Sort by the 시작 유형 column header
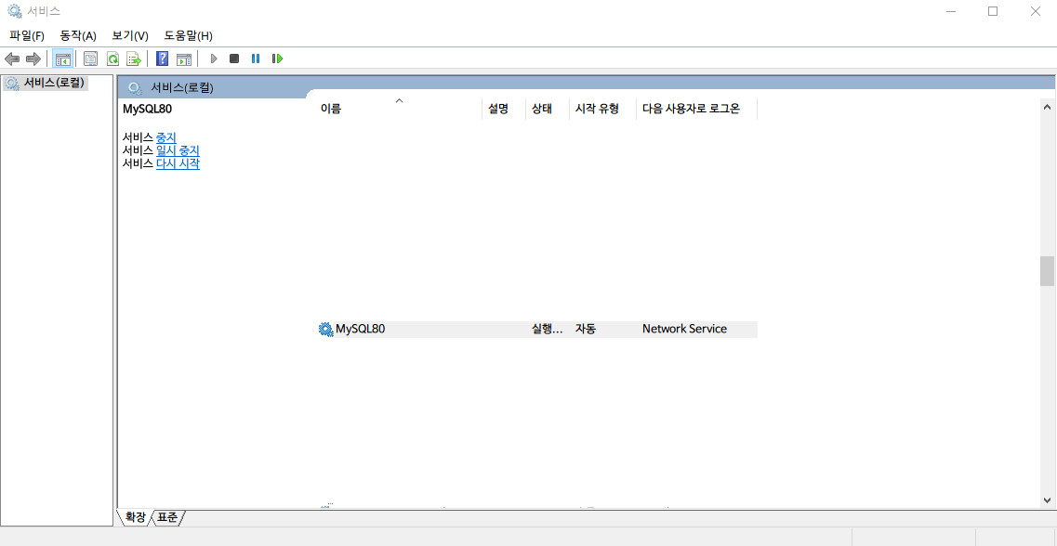Image resolution: width=1057 pixels, height=546 pixels. point(602,109)
